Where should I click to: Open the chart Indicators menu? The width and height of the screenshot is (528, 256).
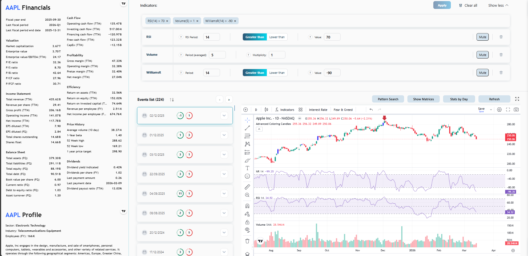tap(285, 110)
